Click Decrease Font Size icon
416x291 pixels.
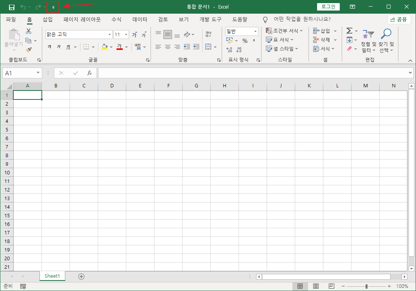(x=144, y=34)
